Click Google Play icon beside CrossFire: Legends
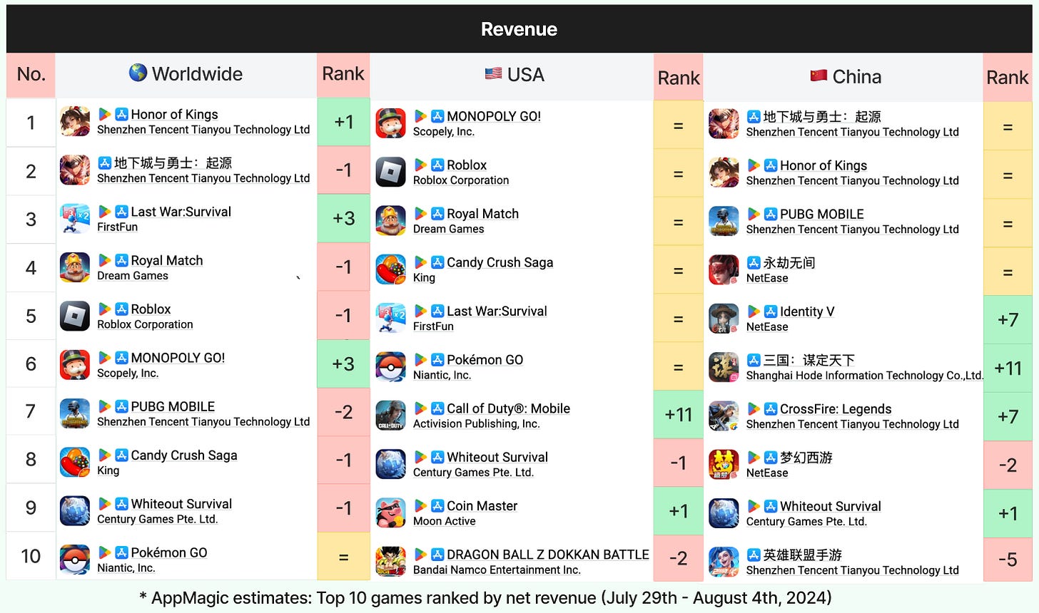Screen dimensions: 1039x613 coord(754,408)
